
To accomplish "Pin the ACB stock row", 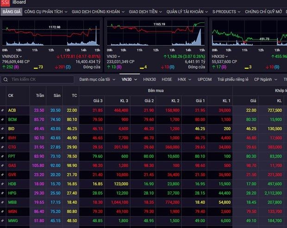I will 2,110.
